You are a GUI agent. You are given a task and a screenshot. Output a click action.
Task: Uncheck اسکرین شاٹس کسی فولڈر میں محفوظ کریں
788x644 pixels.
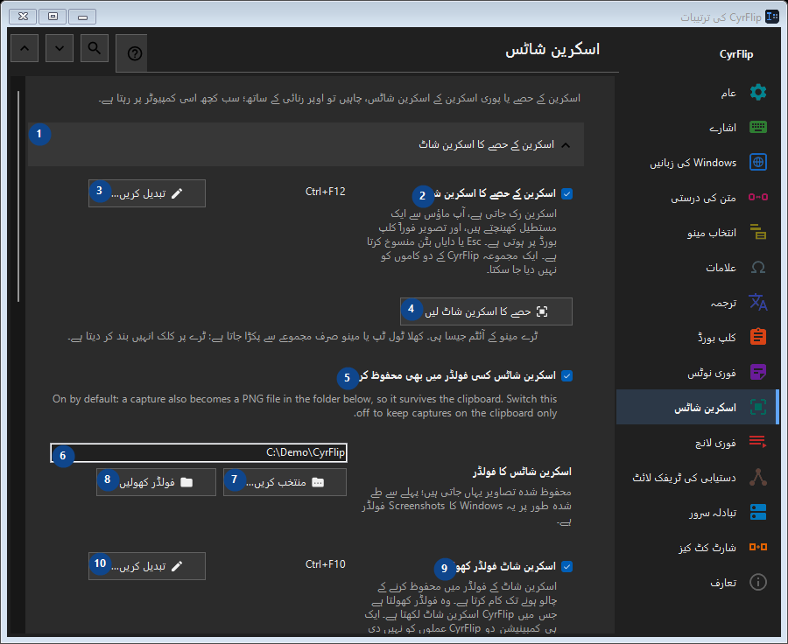(x=566, y=375)
